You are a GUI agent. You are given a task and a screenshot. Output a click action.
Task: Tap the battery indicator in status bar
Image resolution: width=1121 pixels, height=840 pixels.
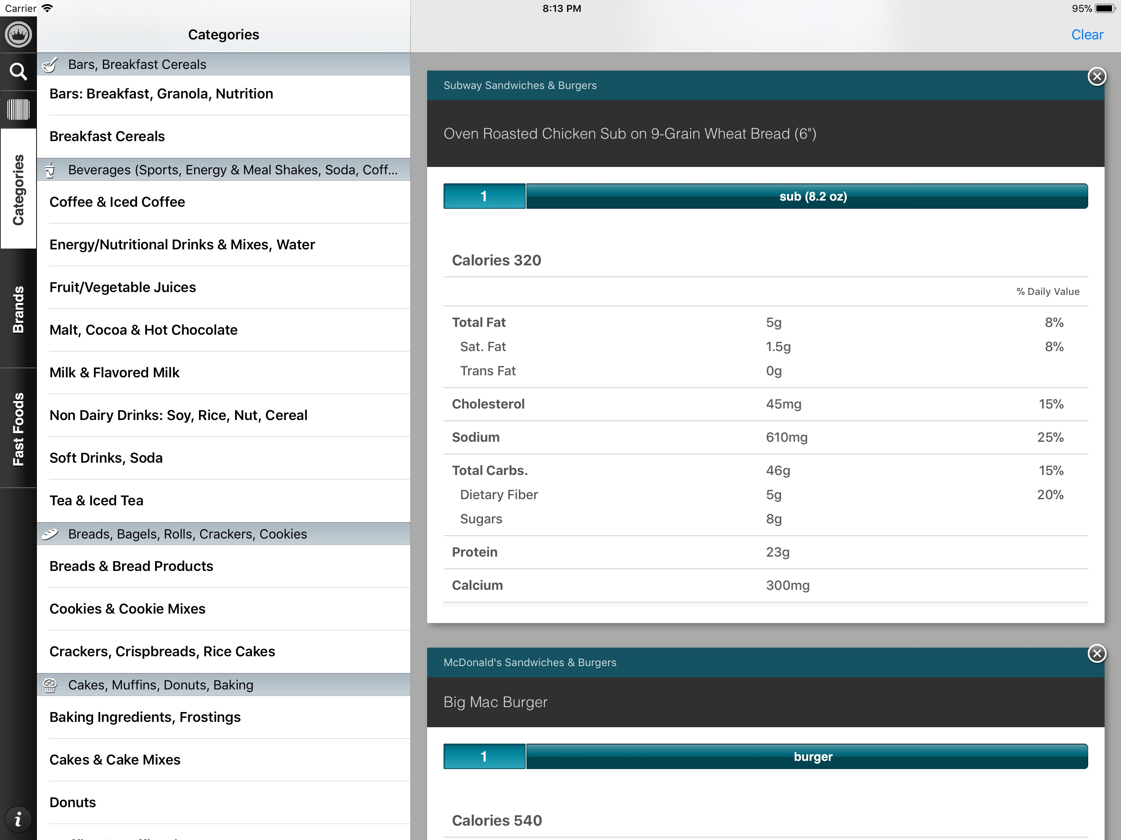pos(1105,8)
